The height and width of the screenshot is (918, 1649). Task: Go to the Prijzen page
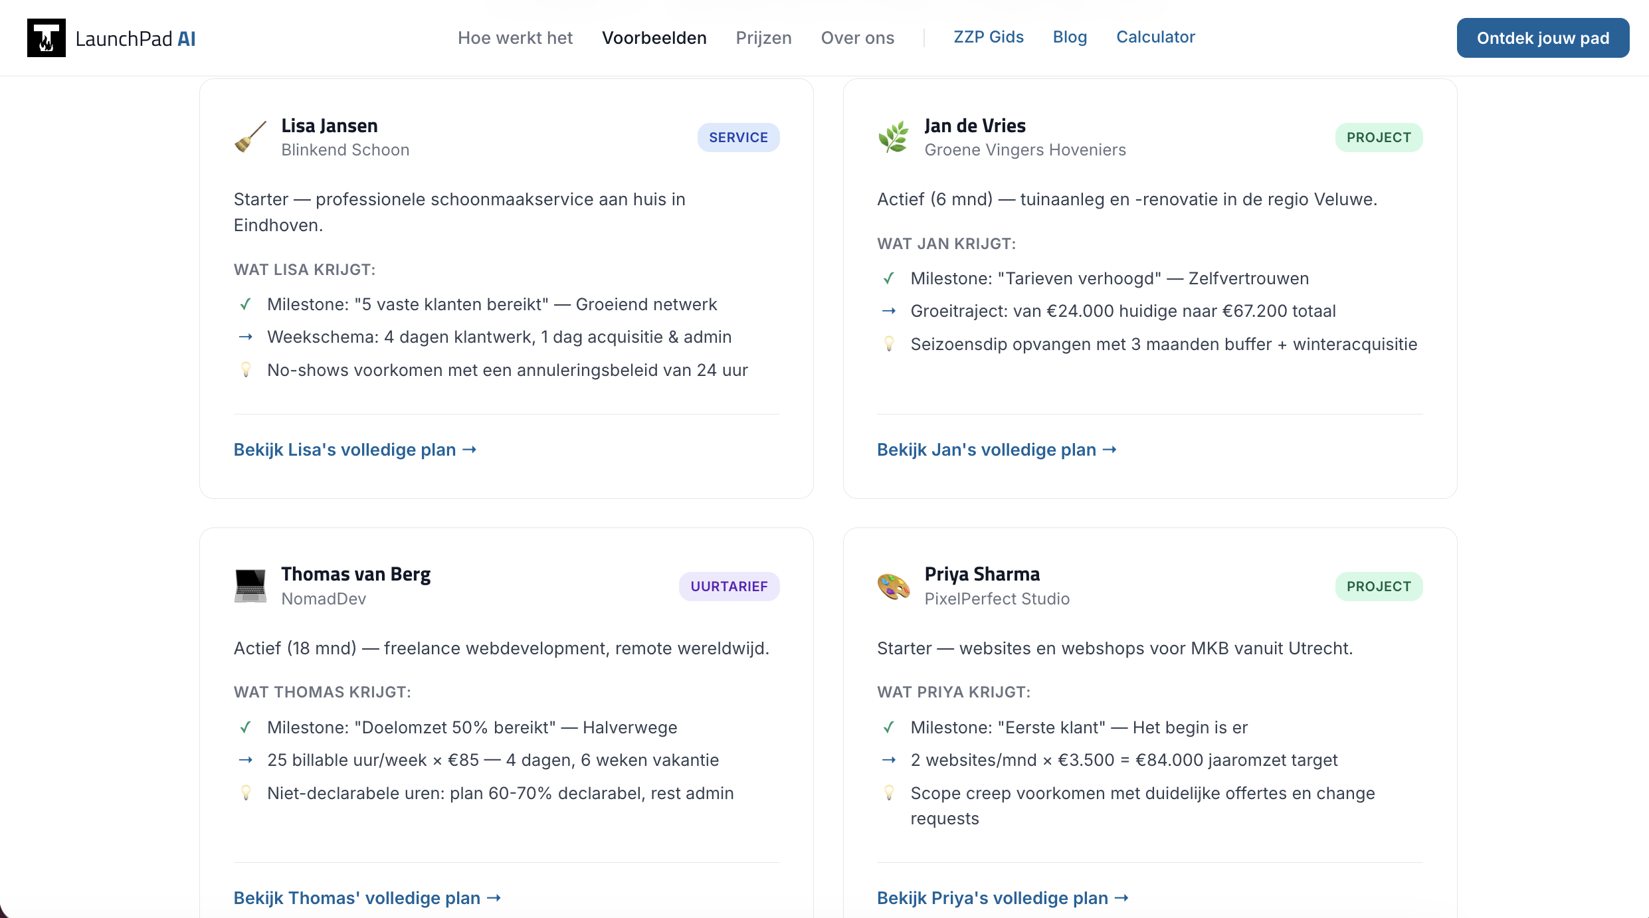(763, 38)
